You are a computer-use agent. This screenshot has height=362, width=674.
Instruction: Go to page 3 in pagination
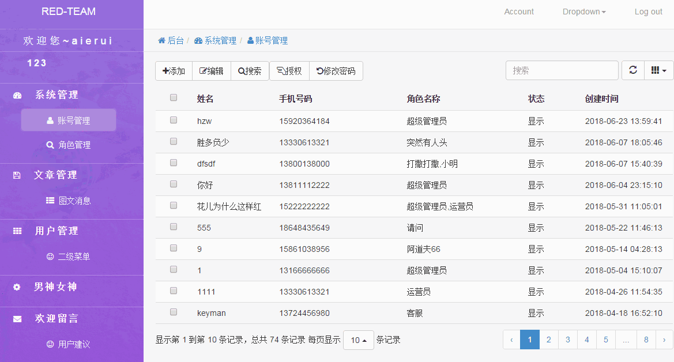pos(567,340)
